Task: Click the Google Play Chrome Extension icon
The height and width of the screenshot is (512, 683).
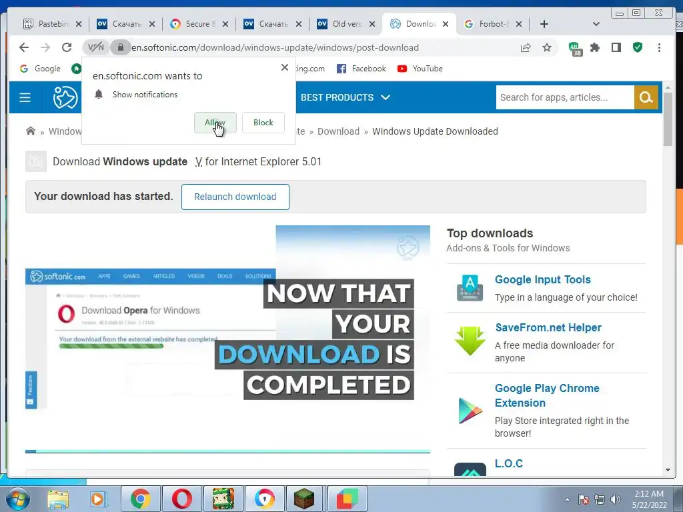Action: pyautogui.click(x=470, y=410)
